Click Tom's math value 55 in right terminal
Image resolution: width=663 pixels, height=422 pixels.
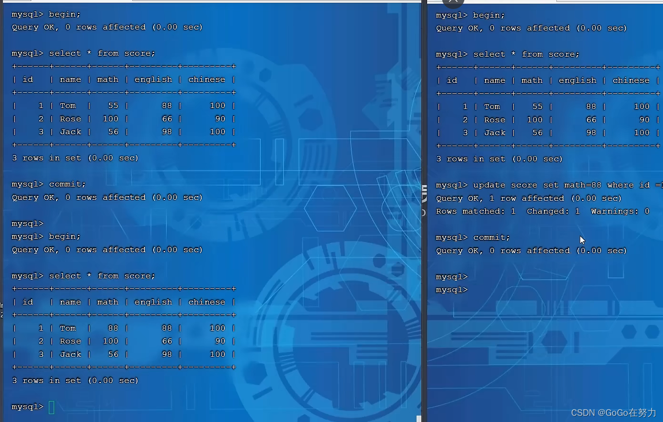point(537,107)
